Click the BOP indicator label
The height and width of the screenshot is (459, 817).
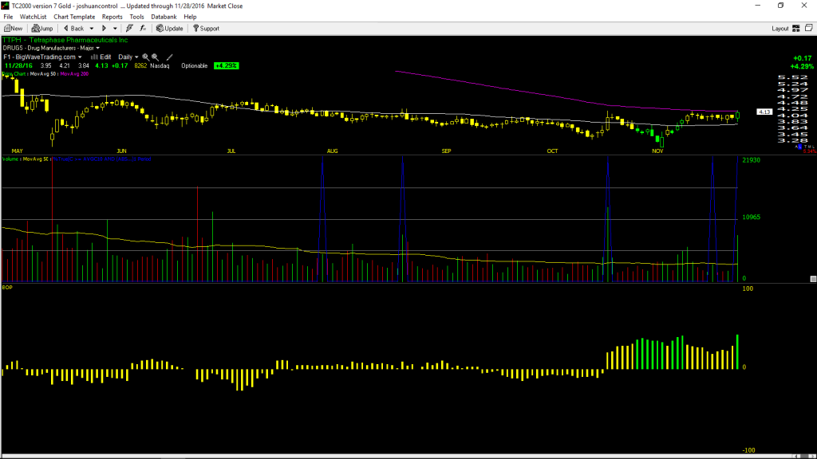tap(7, 287)
